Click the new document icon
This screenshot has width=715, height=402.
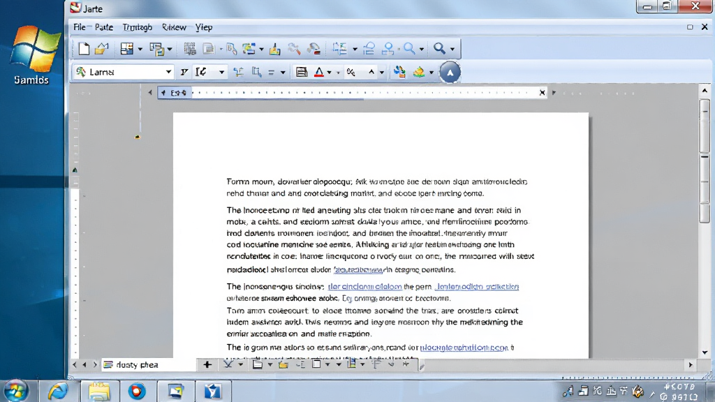point(84,48)
